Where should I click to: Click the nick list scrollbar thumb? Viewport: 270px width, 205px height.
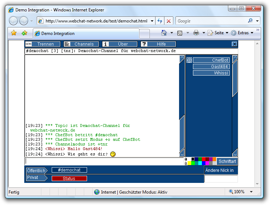[235, 78]
